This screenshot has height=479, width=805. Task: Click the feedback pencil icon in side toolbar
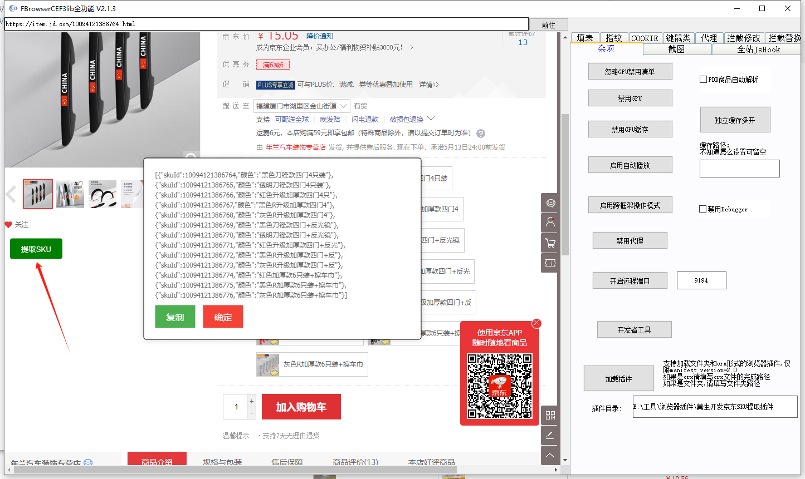click(x=550, y=435)
